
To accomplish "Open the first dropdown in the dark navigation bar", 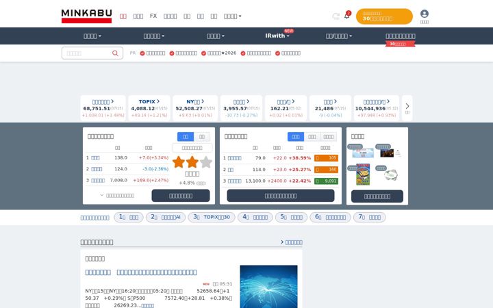I will (x=92, y=36).
